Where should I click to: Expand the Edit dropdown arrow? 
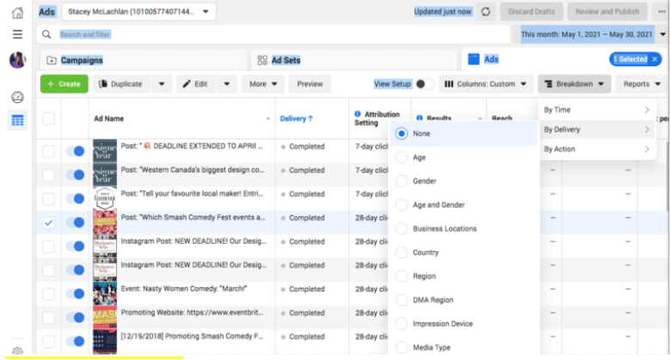pyautogui.click(x=227, y=84)
